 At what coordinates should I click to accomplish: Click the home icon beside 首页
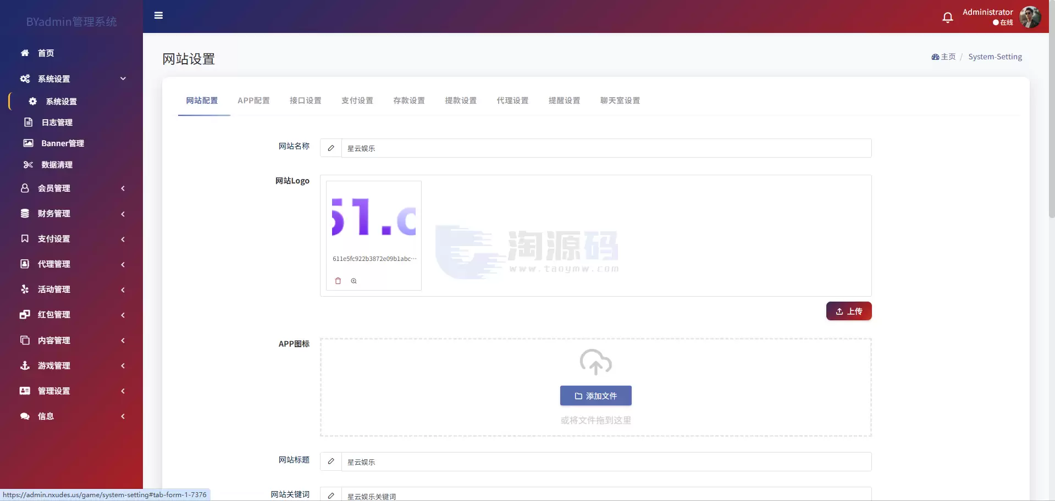click(25, 53)
